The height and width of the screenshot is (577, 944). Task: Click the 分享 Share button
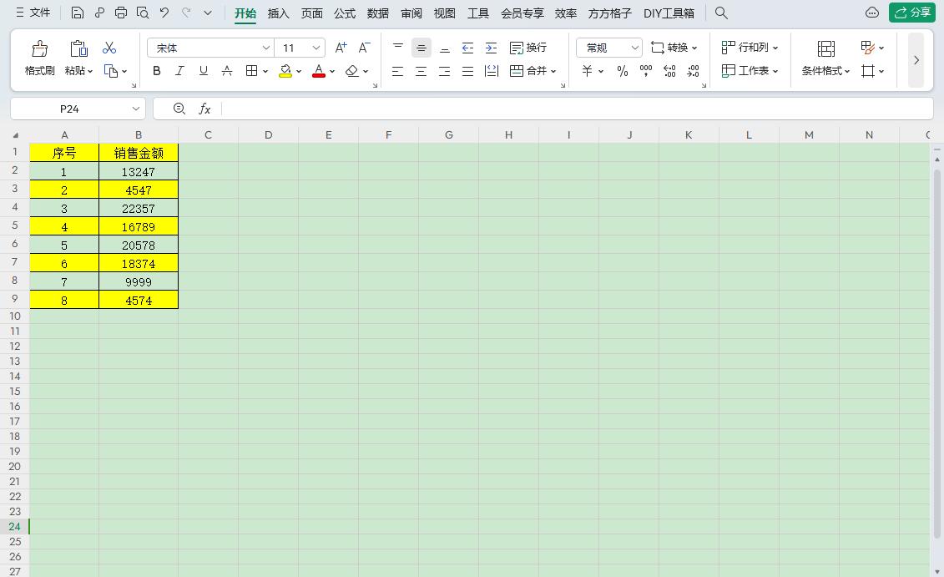click(x=912, y=13)
